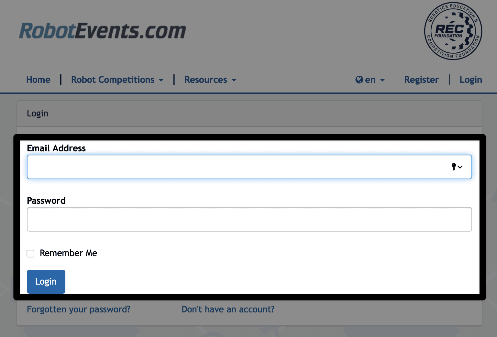Open the Resources menu
The width and height of the screenshot is (497, 337).
tap(205, 80)
